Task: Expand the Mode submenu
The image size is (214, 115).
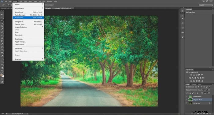Action: 28,4
